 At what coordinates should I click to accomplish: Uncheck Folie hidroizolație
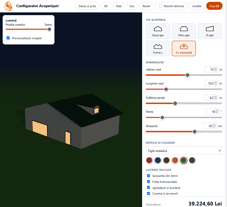pos(148,182)
